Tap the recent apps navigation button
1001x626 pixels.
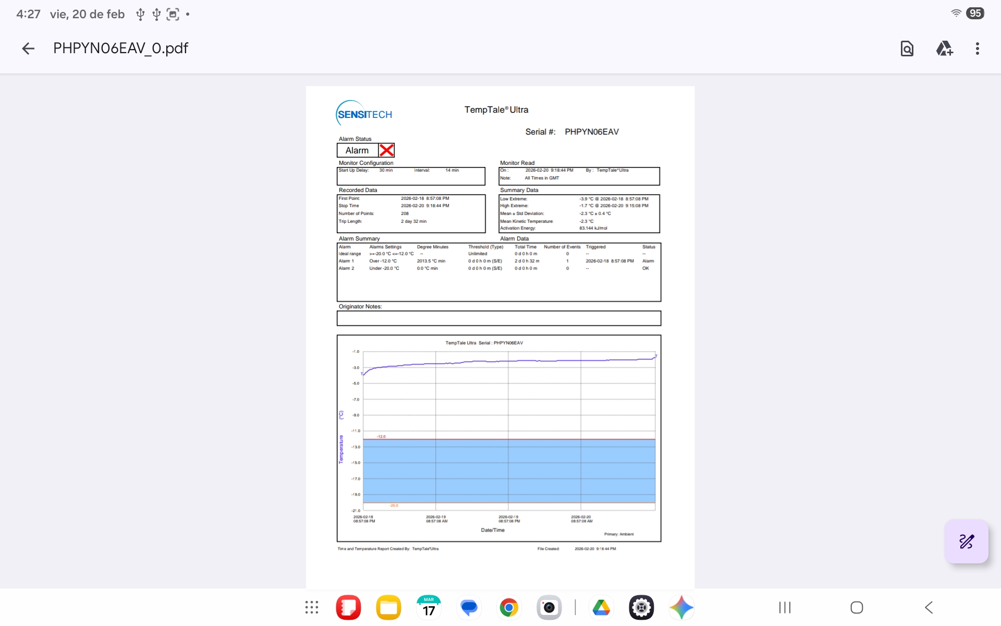coord(785,607)
